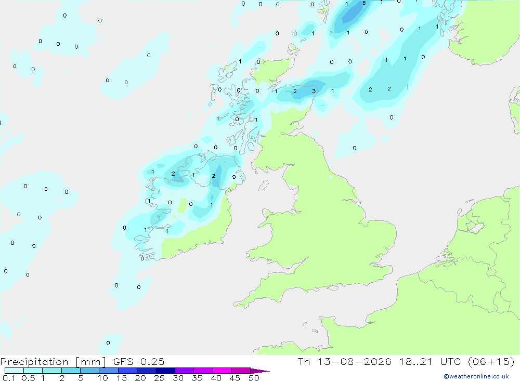Click the legend label '45'

(x=235, y=378)
